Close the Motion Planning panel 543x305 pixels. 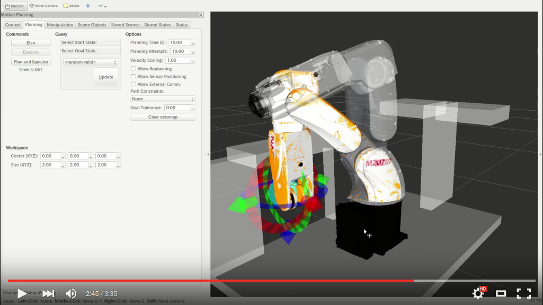point(201,14)
